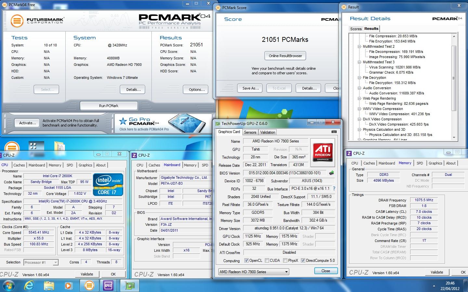468x292 pixels.
Task: Switch to the Scores tab in Result window
Action: pyautogui.click(x=356, y=29)
